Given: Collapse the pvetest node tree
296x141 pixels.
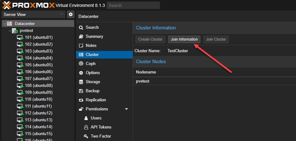Looking at the screenshot, I should pos(10,31).
